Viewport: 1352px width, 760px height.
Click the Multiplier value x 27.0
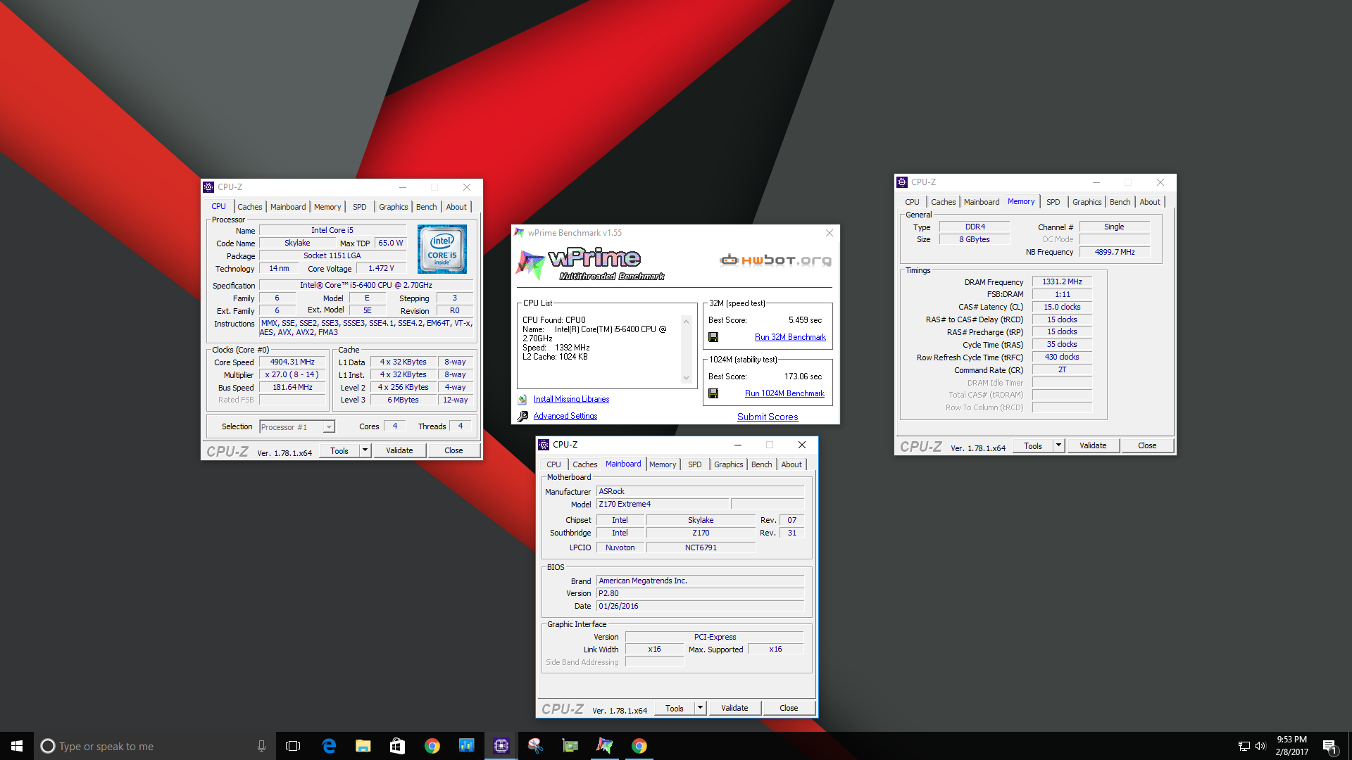(292, 374)
